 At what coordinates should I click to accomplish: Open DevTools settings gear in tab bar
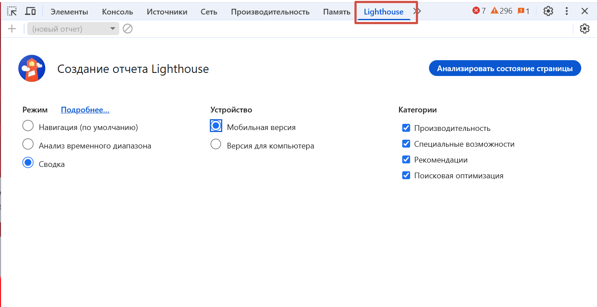[548, 11]
